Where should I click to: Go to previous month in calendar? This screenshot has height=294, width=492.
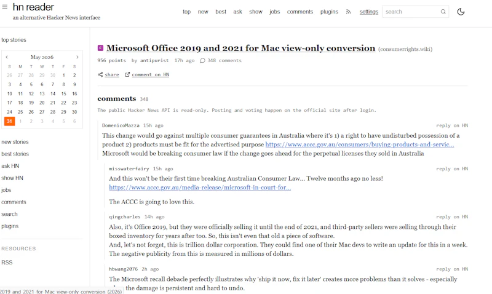[x=7, y=57]
